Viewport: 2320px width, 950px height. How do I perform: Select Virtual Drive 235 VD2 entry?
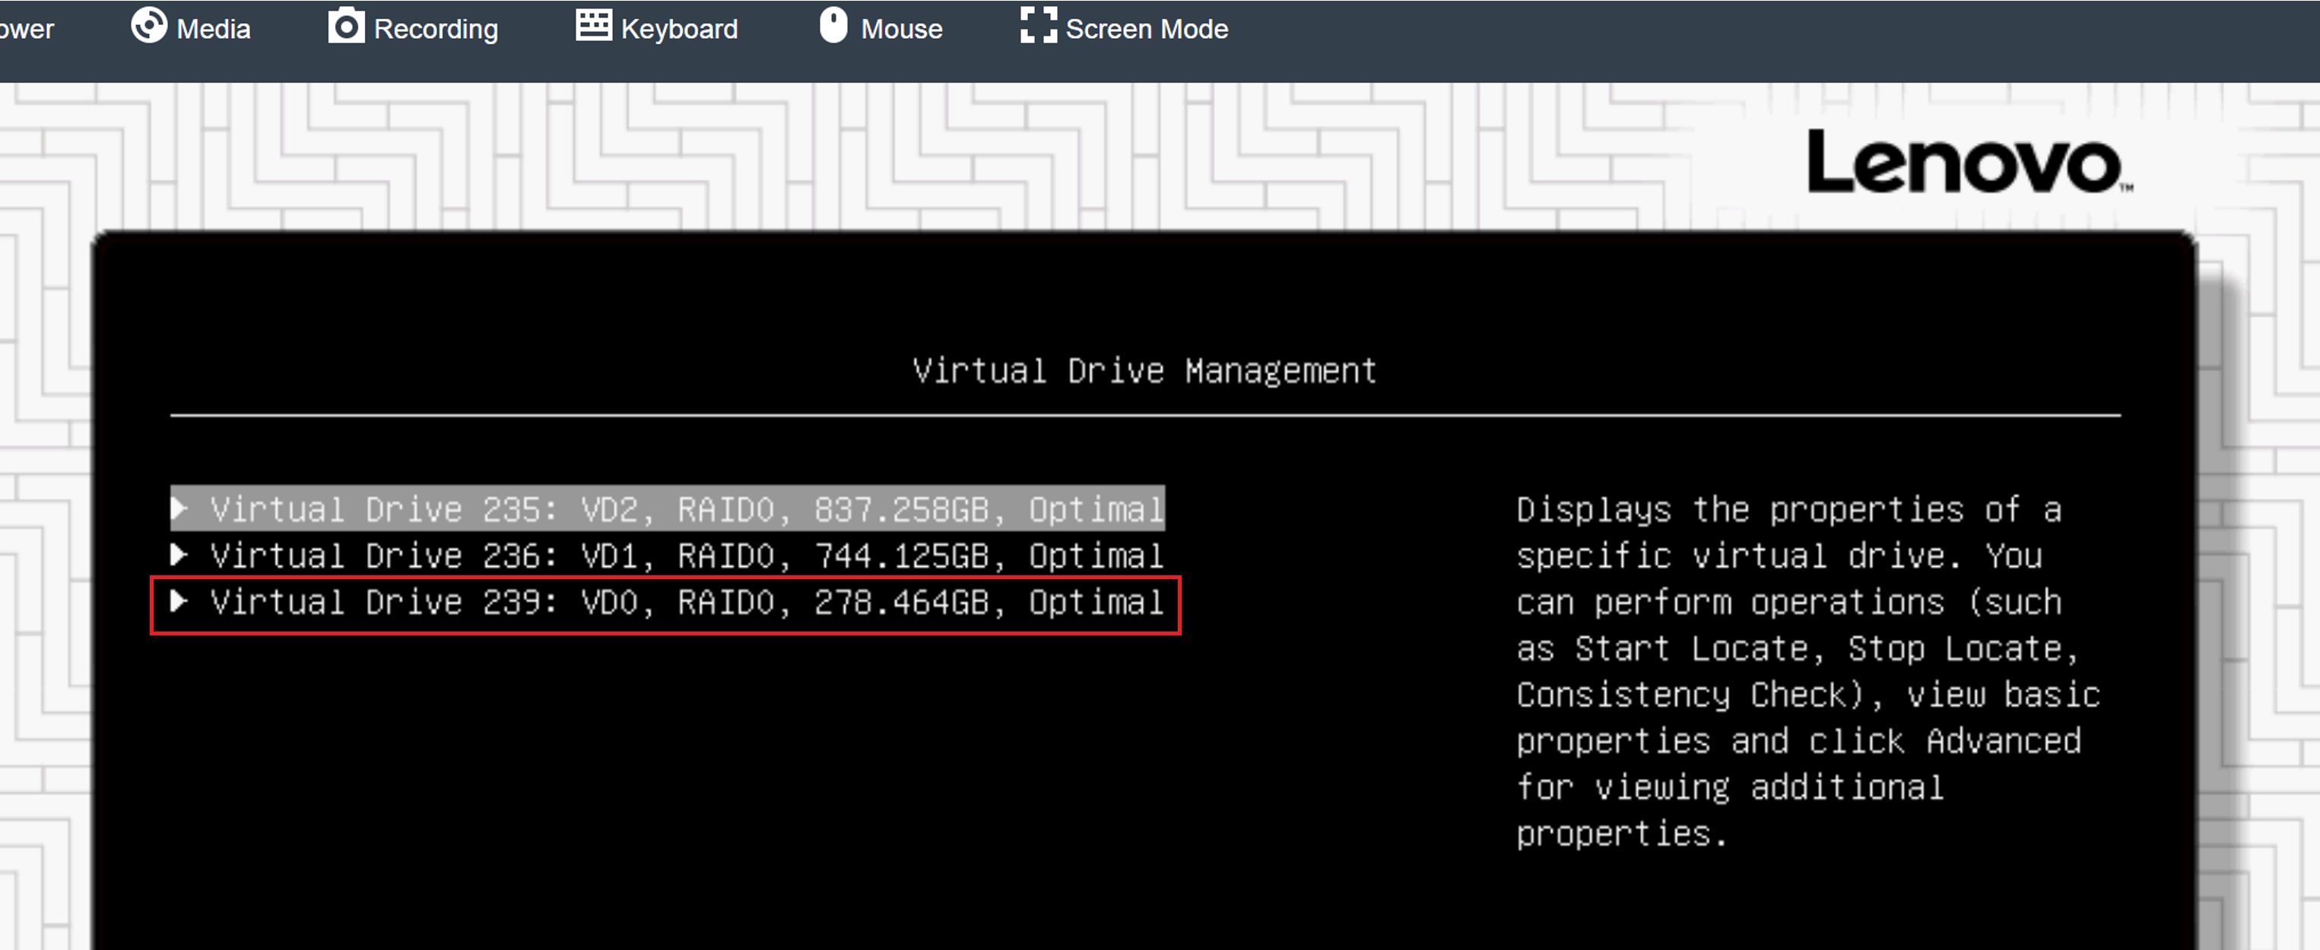coord(668,508)
